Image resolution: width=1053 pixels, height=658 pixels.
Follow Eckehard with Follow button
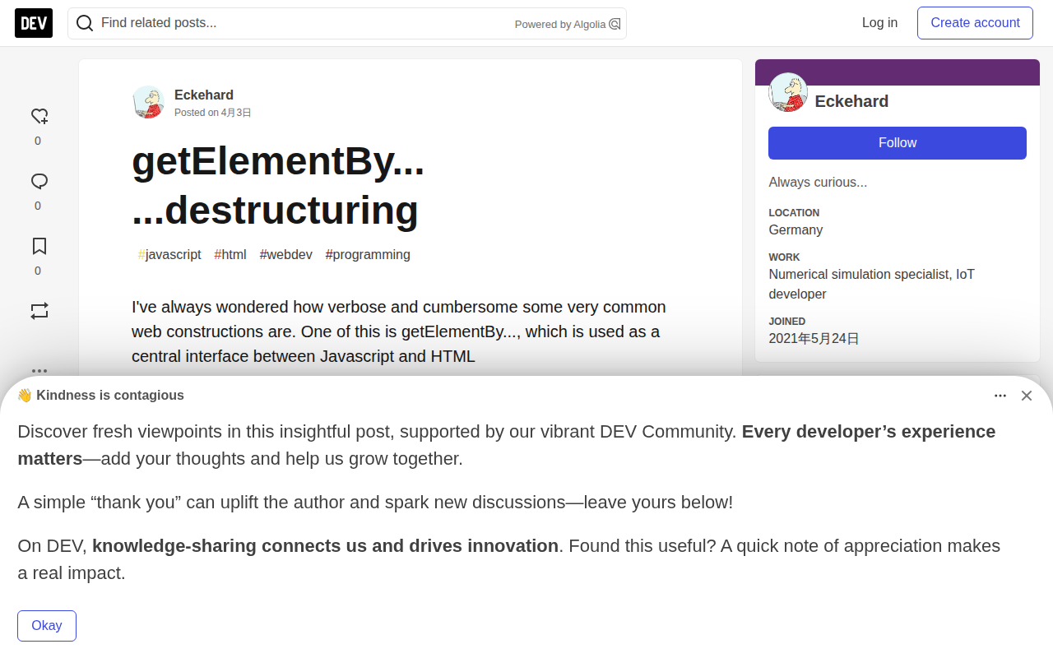898,143
